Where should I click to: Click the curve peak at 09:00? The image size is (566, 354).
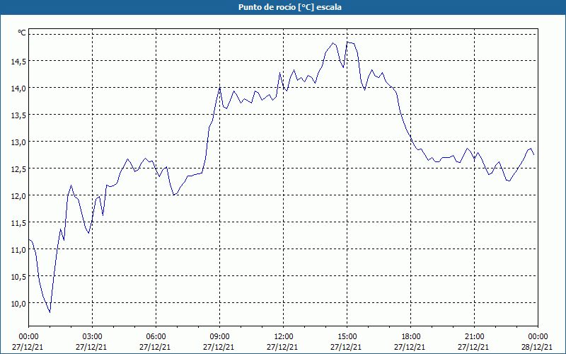pos(220,87)
